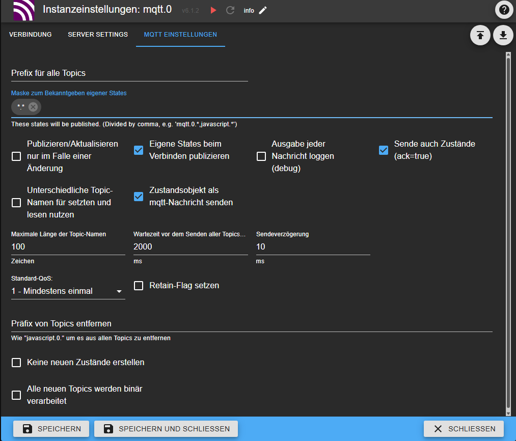Open the Standard-QoS dropdown

click(x=68, y=291)
